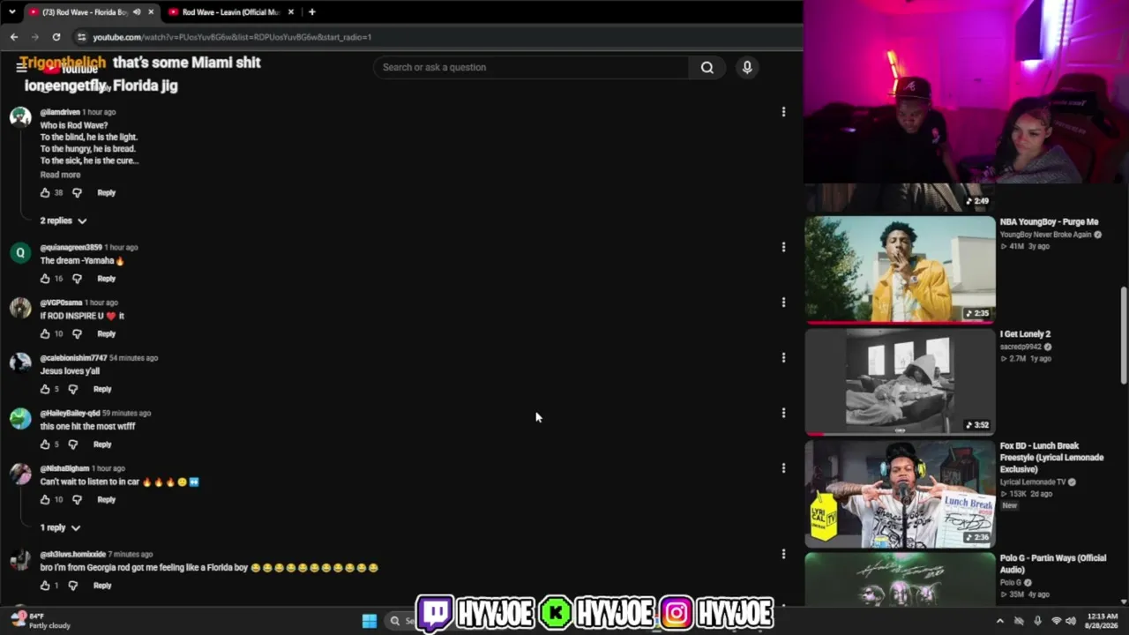1129x635 pixels.
Task: Go back with the browser back arrow
Action: coord(14,37)
